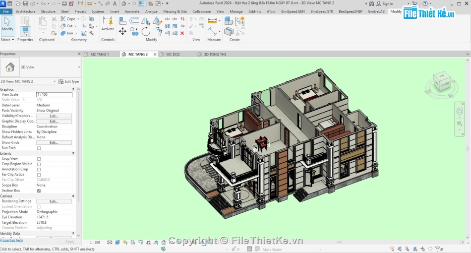Click Edit for Show Grids

coord(54,143)
